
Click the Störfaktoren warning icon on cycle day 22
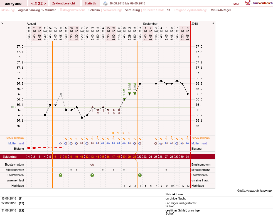[140, 175]
